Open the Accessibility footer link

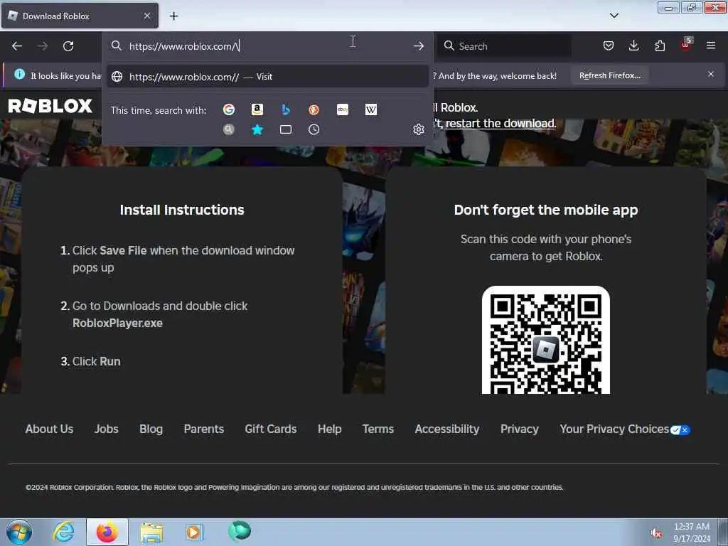[x=447, y=429]
